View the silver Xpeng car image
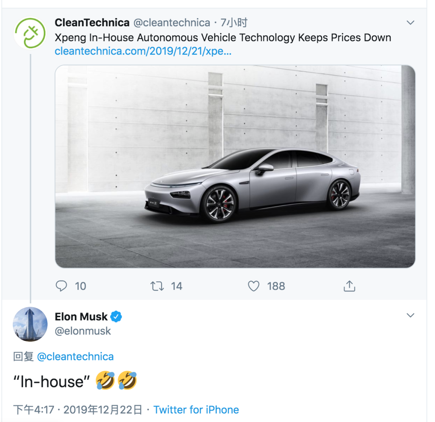 pyautogui.click(x=235, y=166)
